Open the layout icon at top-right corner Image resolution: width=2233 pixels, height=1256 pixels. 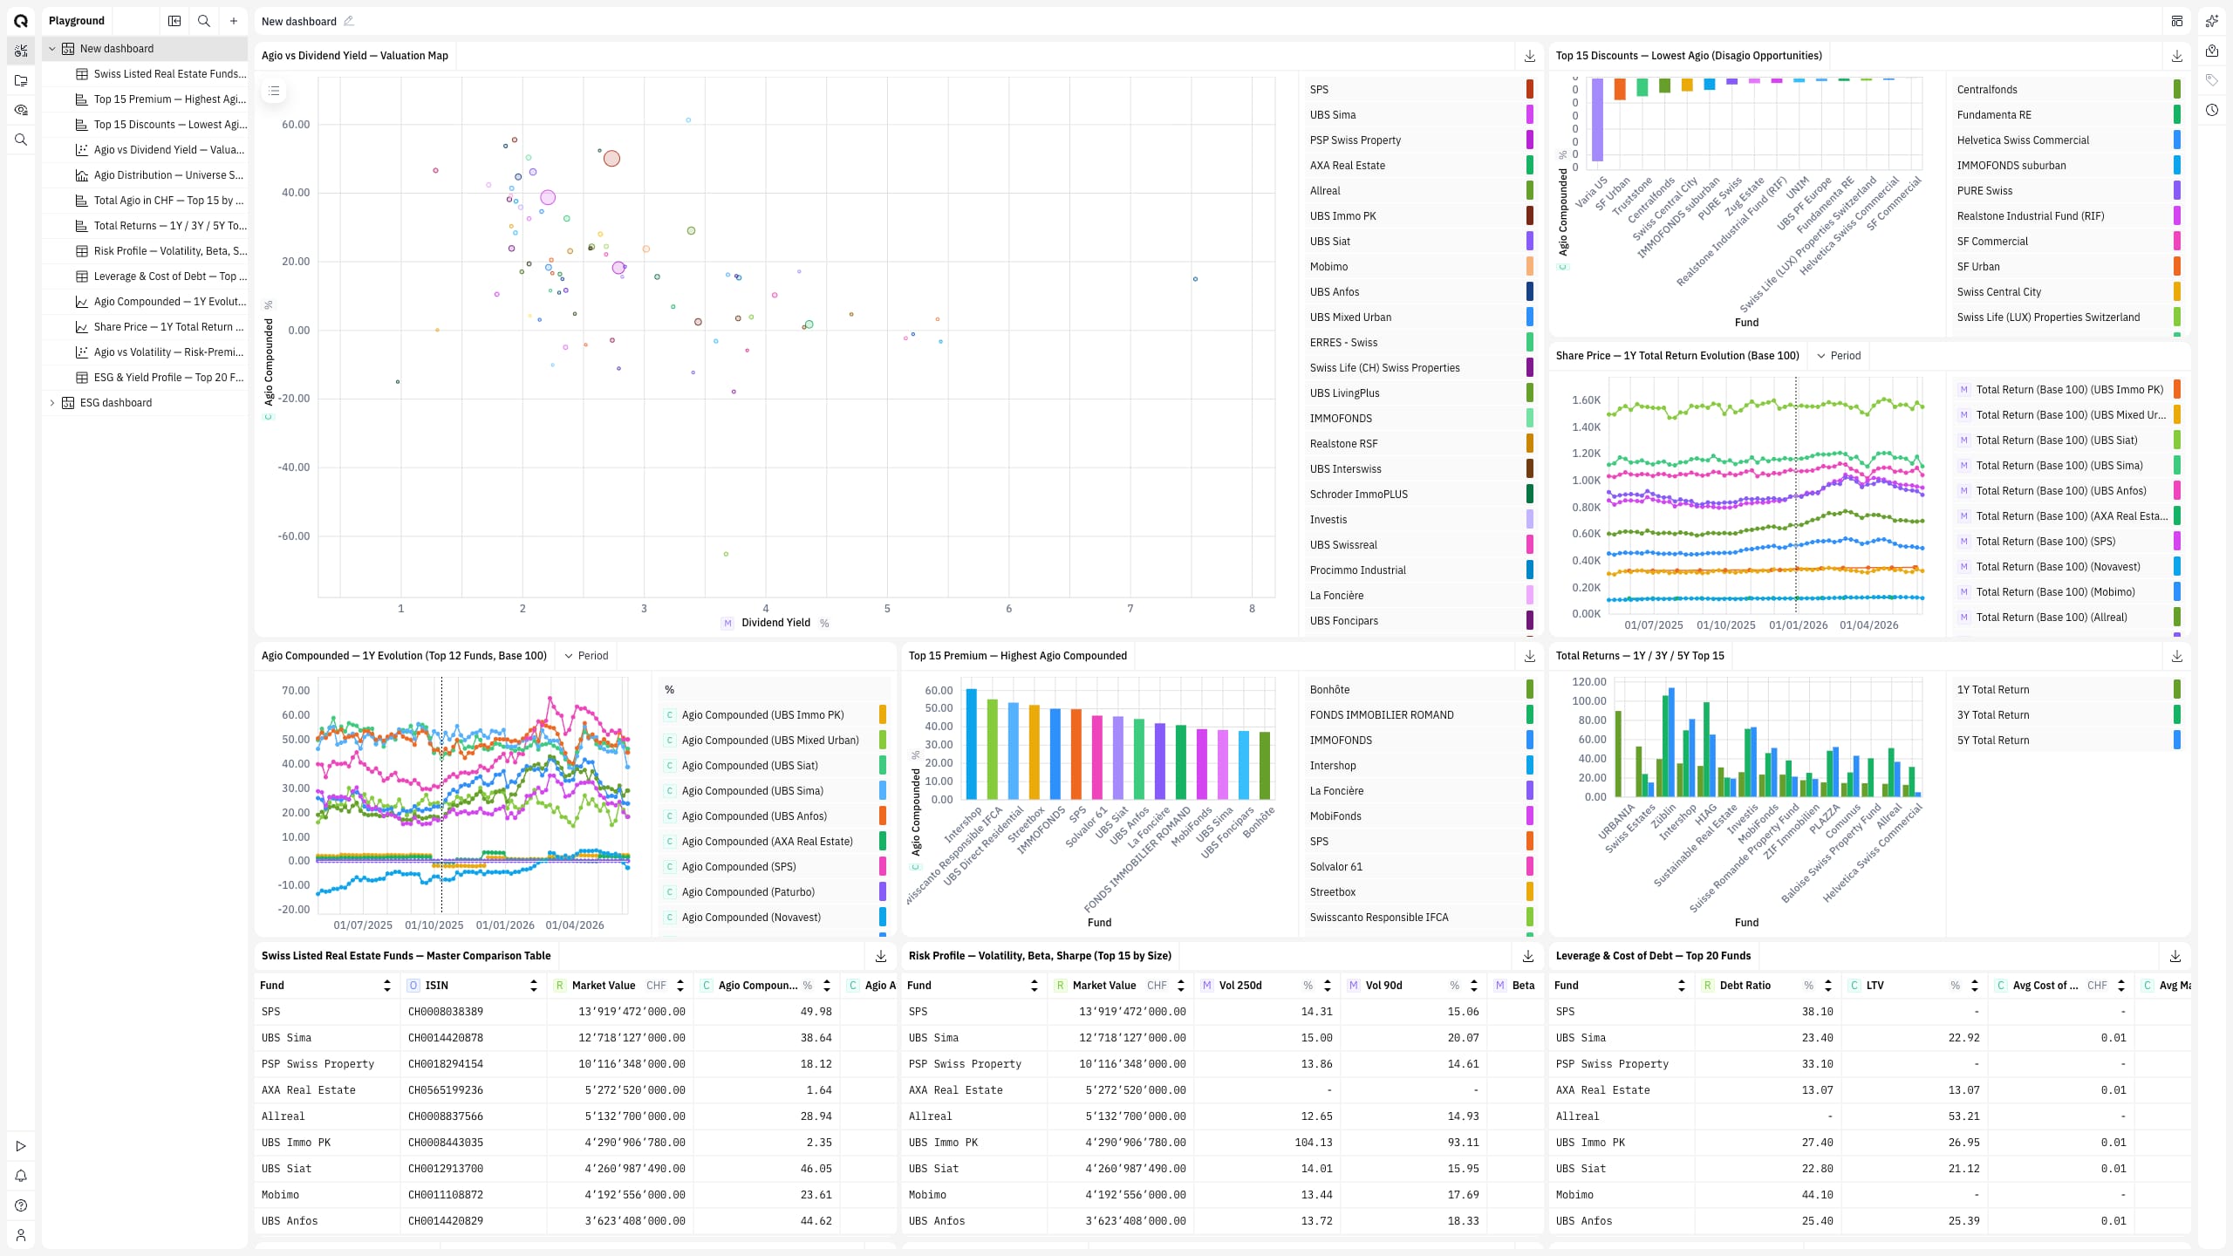2177,21
